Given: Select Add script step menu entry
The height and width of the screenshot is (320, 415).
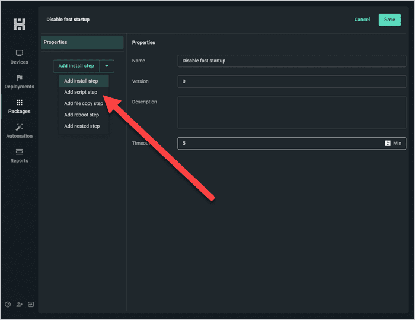Looking at the screenshot, I should pos(84,92).
